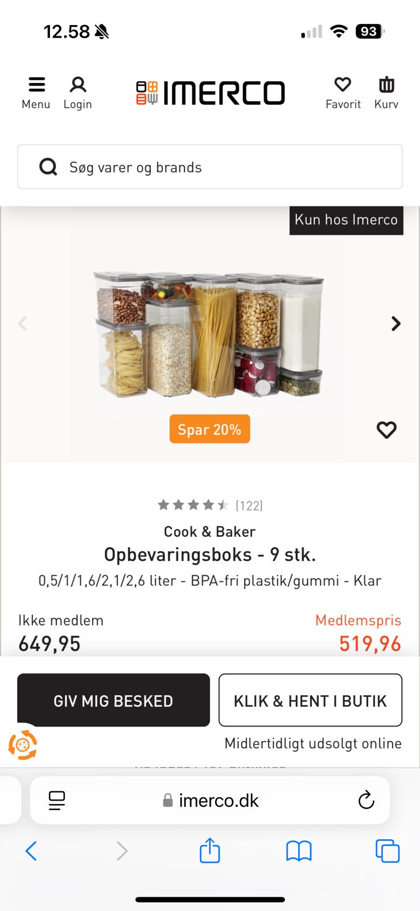This screenshot has width=420, height=911.
Task: Open the Kurv shopping basket
Action: coord(386,85)
